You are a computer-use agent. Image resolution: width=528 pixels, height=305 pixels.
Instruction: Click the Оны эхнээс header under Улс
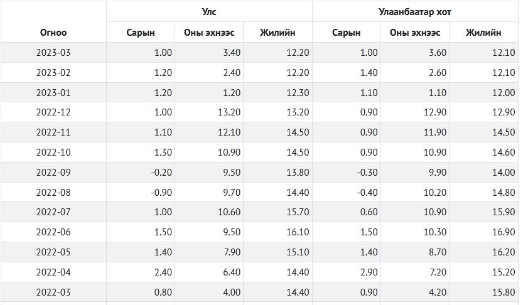[x=209, y=33]
